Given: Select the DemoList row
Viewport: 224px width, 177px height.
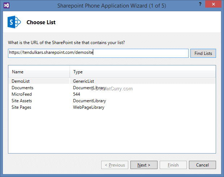Looking at the screenshot, I should [x=112, y=81].
